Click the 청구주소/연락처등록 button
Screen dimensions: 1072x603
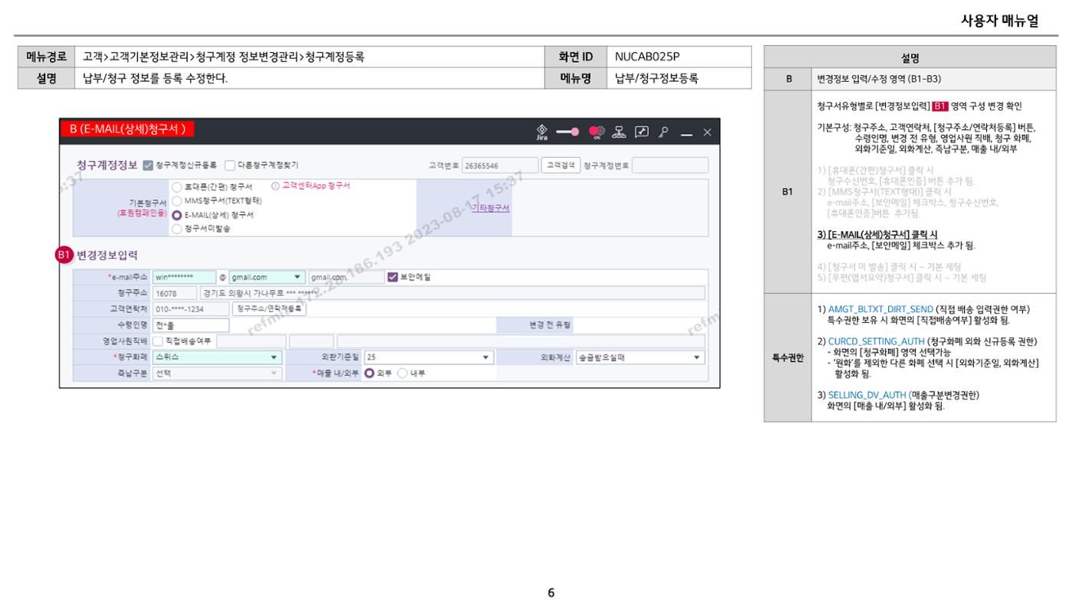pos(269,309)
